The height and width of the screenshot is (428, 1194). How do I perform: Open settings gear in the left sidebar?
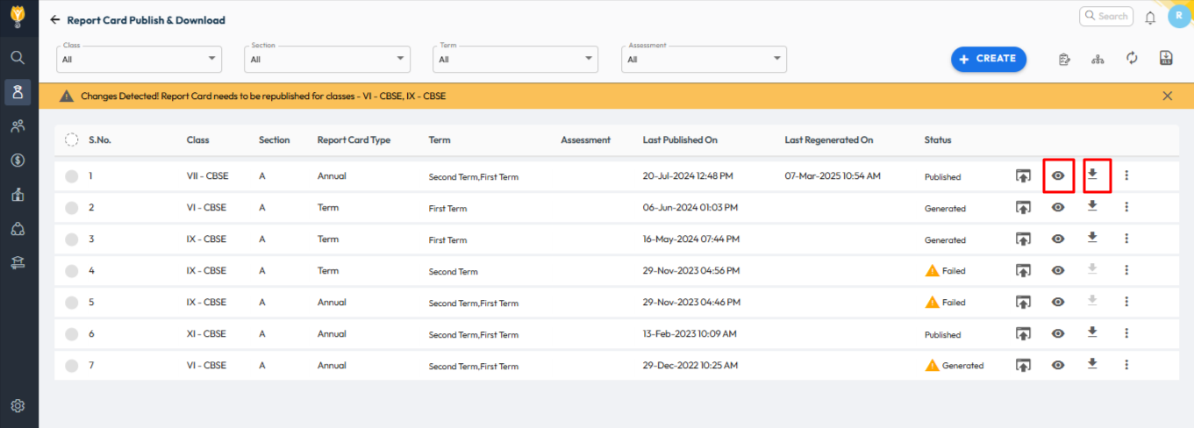coord(18,405)
